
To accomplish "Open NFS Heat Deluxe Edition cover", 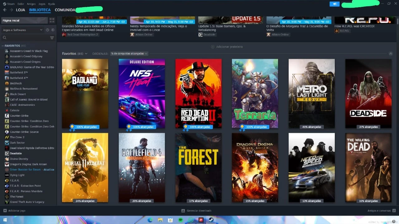I will 142,94.
